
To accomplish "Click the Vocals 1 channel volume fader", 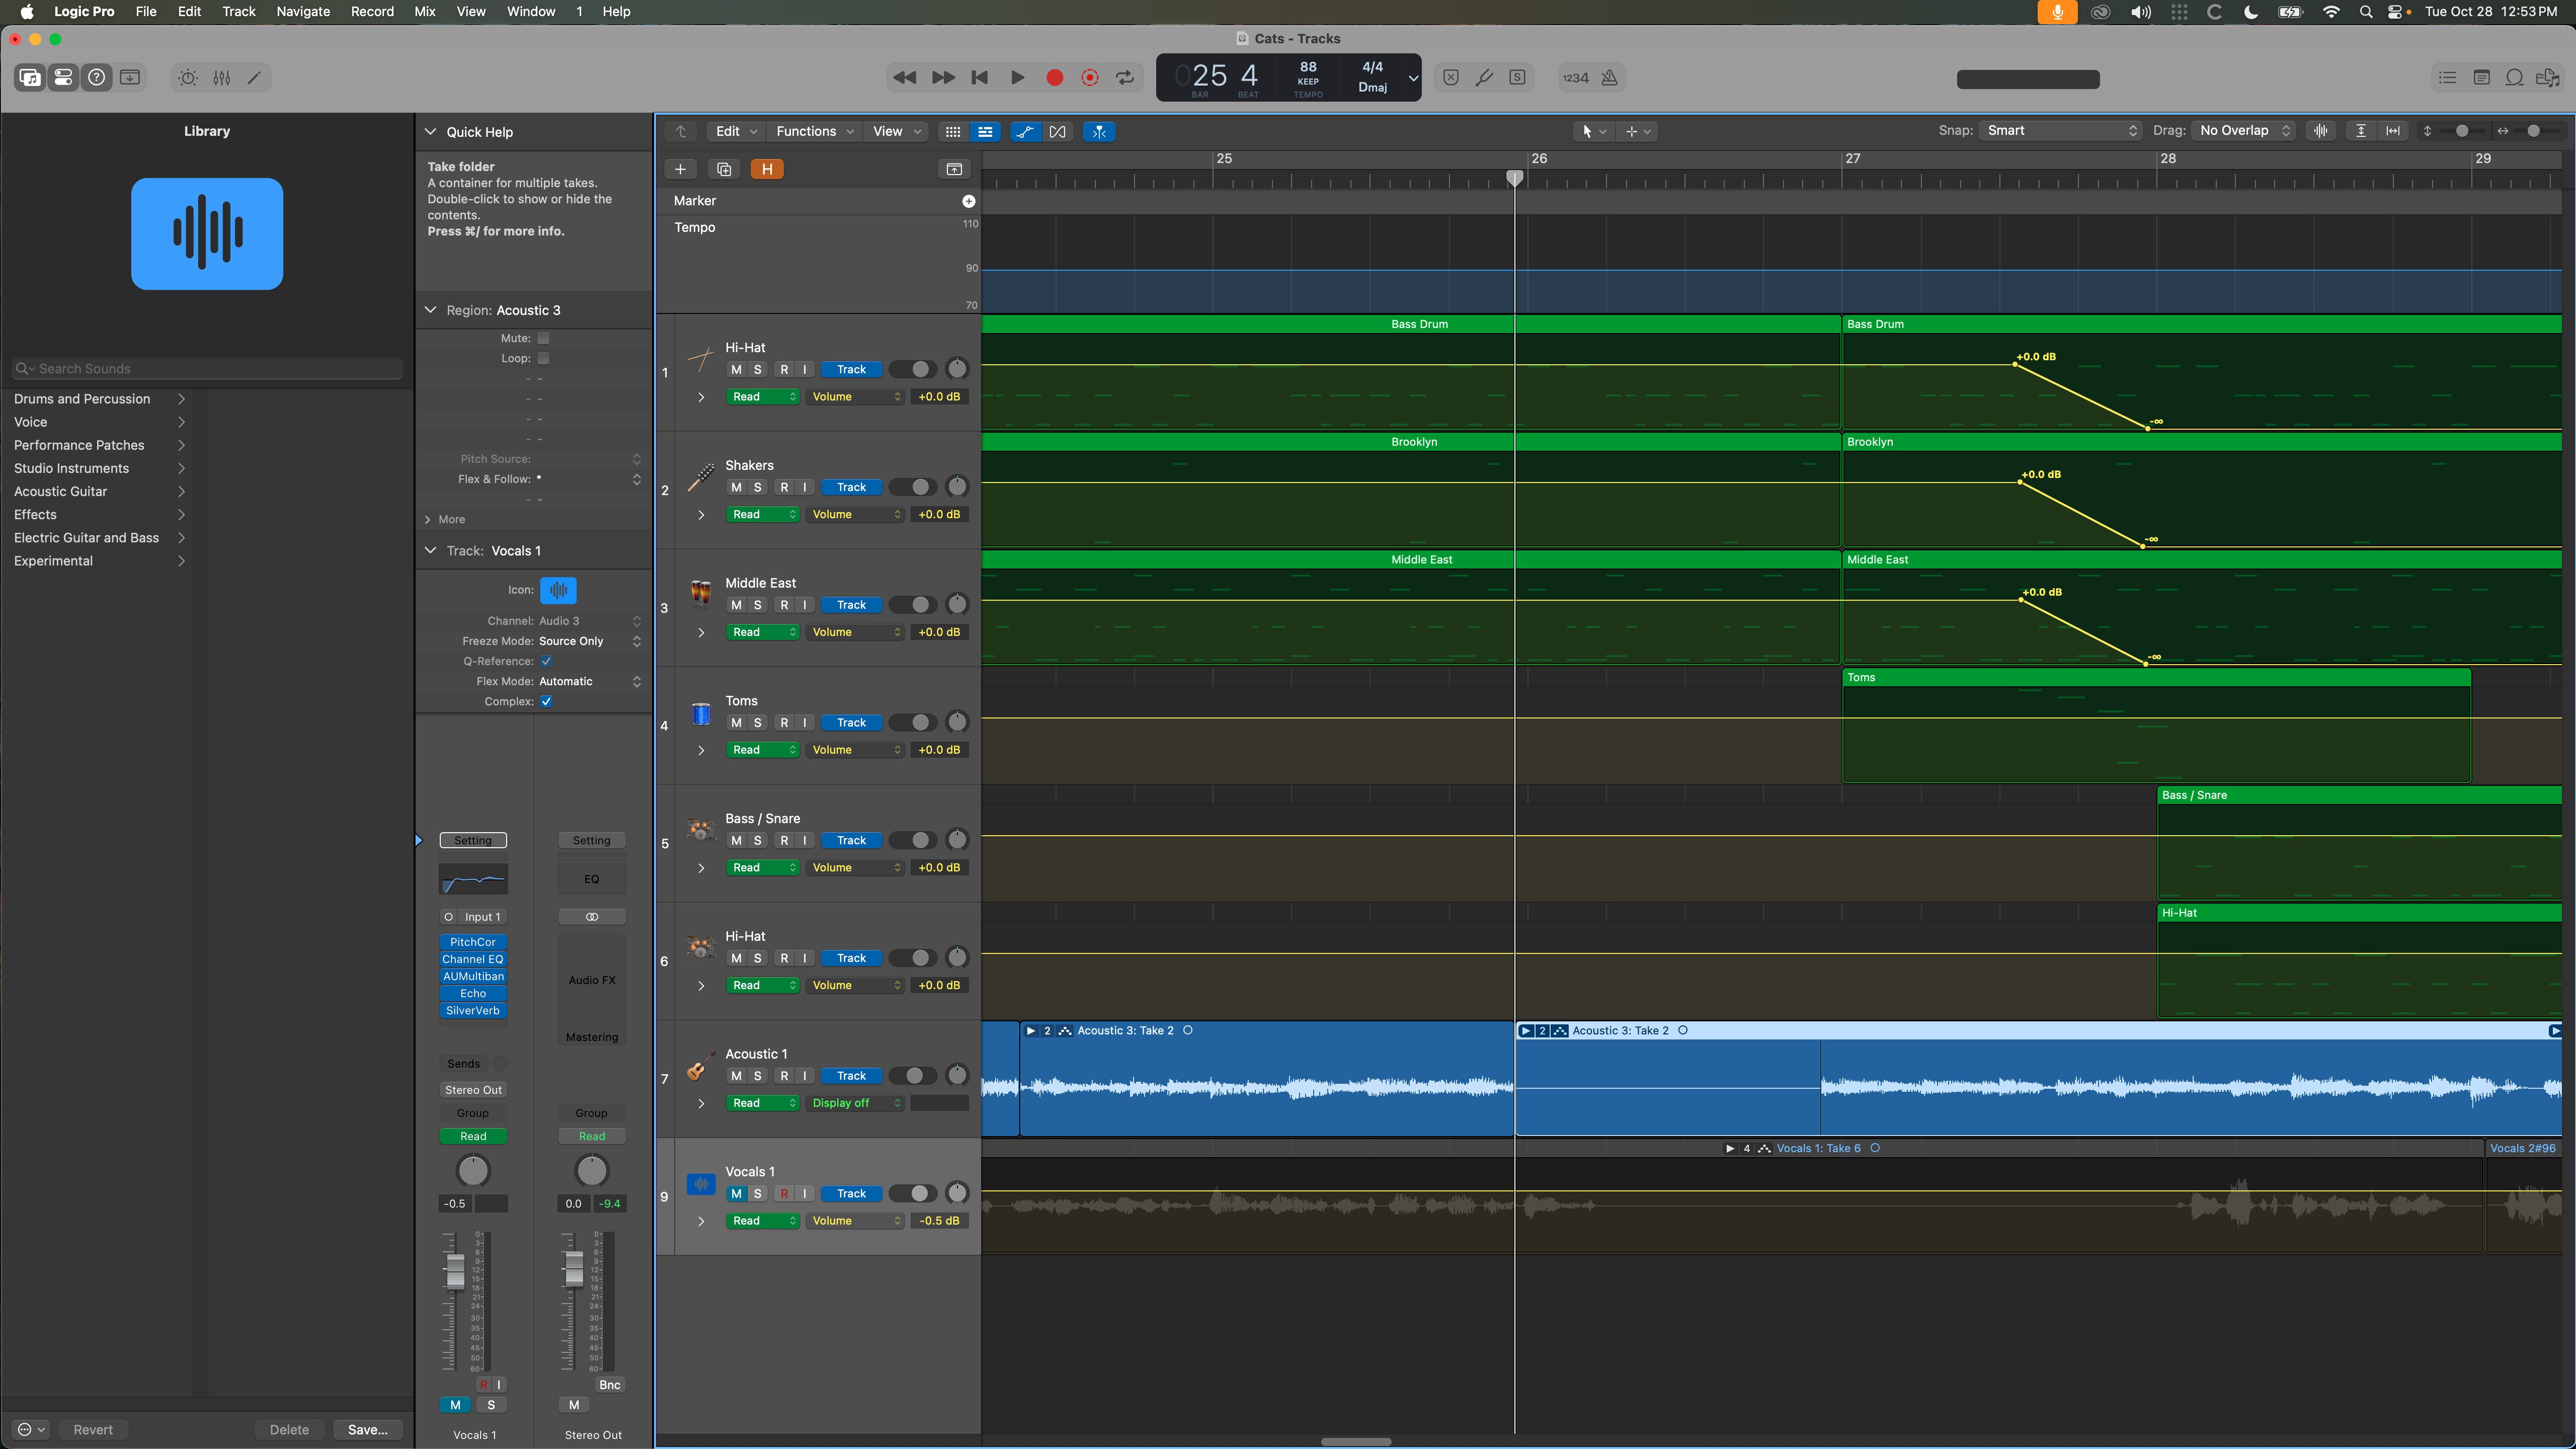I will click(455, 1271).
